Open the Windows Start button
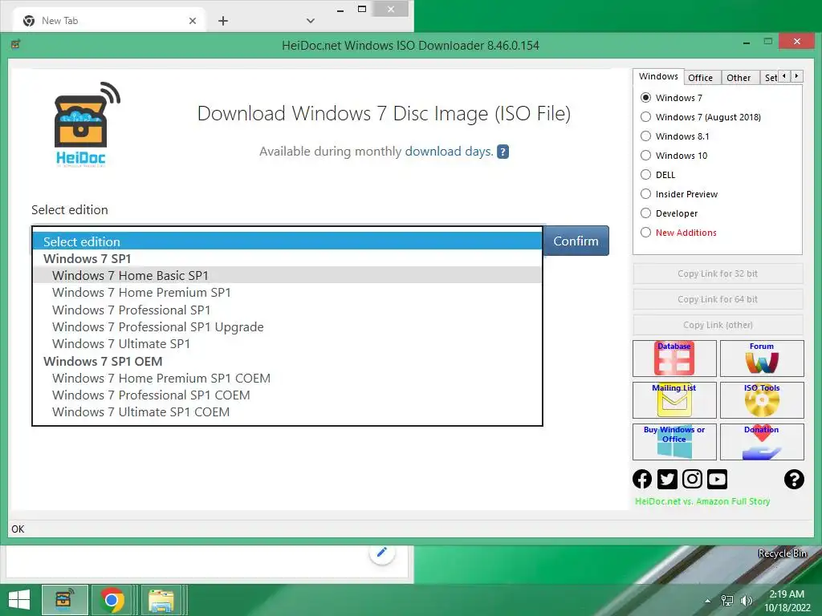 click(19, 600)
